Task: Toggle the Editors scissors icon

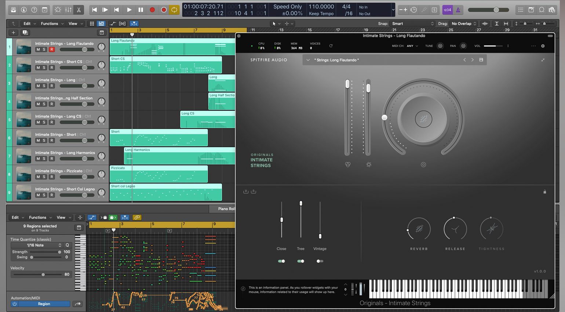Action: click(79, 10)
